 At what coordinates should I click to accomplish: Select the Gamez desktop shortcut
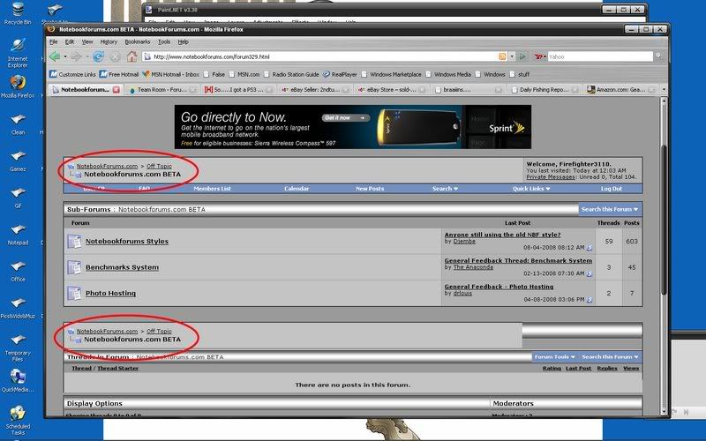pyautogui.click(x=18, y=161)
